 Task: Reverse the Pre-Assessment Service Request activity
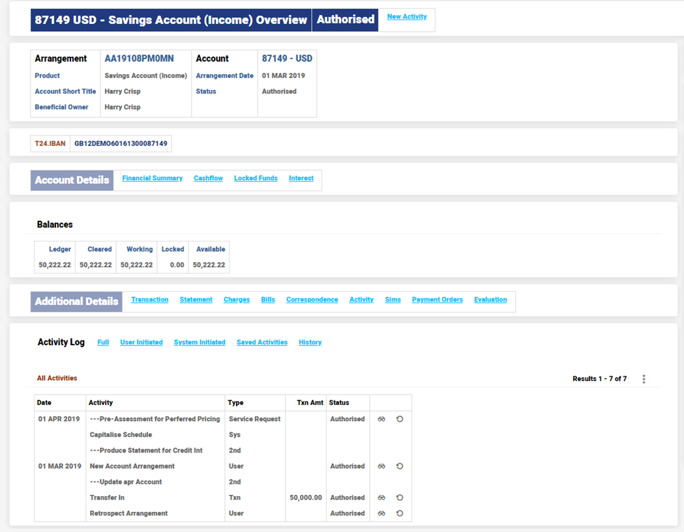tap(400, 419)
